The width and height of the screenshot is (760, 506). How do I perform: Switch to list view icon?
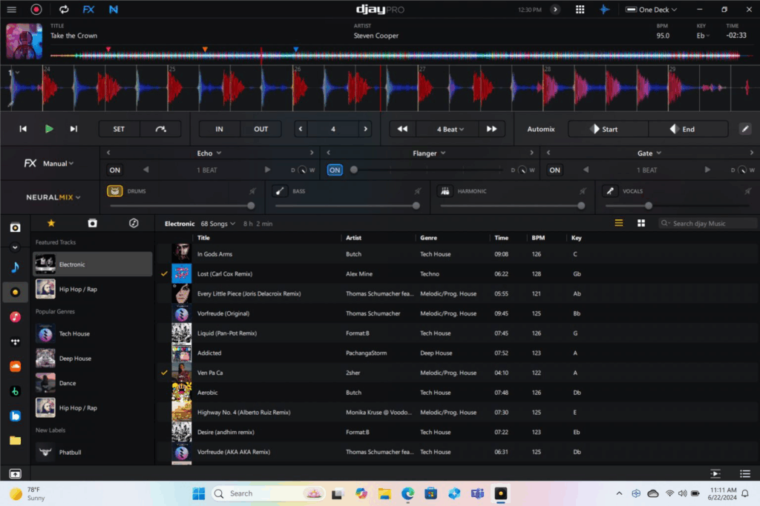[x=618, y=223]
